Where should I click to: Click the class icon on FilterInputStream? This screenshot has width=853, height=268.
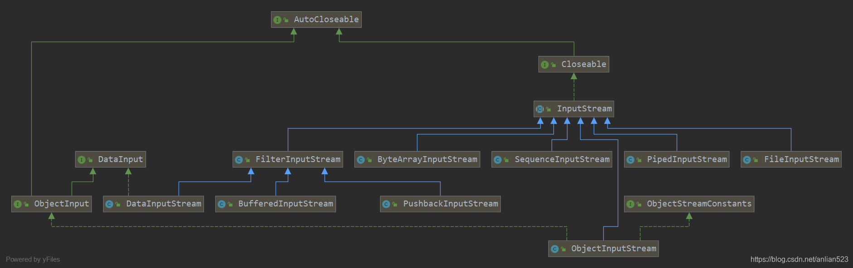tap(239, 160)
